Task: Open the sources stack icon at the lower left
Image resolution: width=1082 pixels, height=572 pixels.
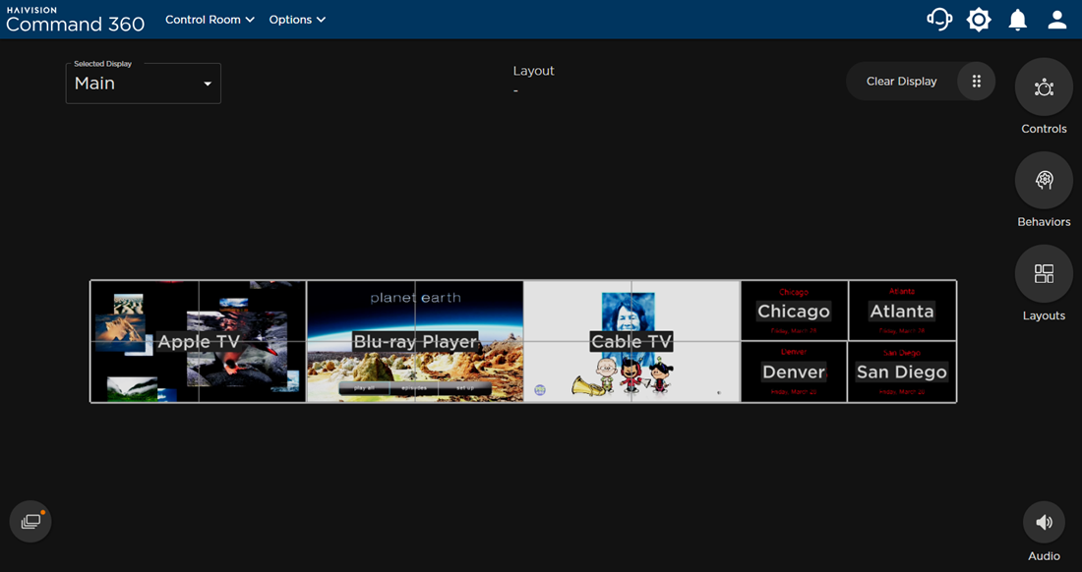Action: [30, 522]
